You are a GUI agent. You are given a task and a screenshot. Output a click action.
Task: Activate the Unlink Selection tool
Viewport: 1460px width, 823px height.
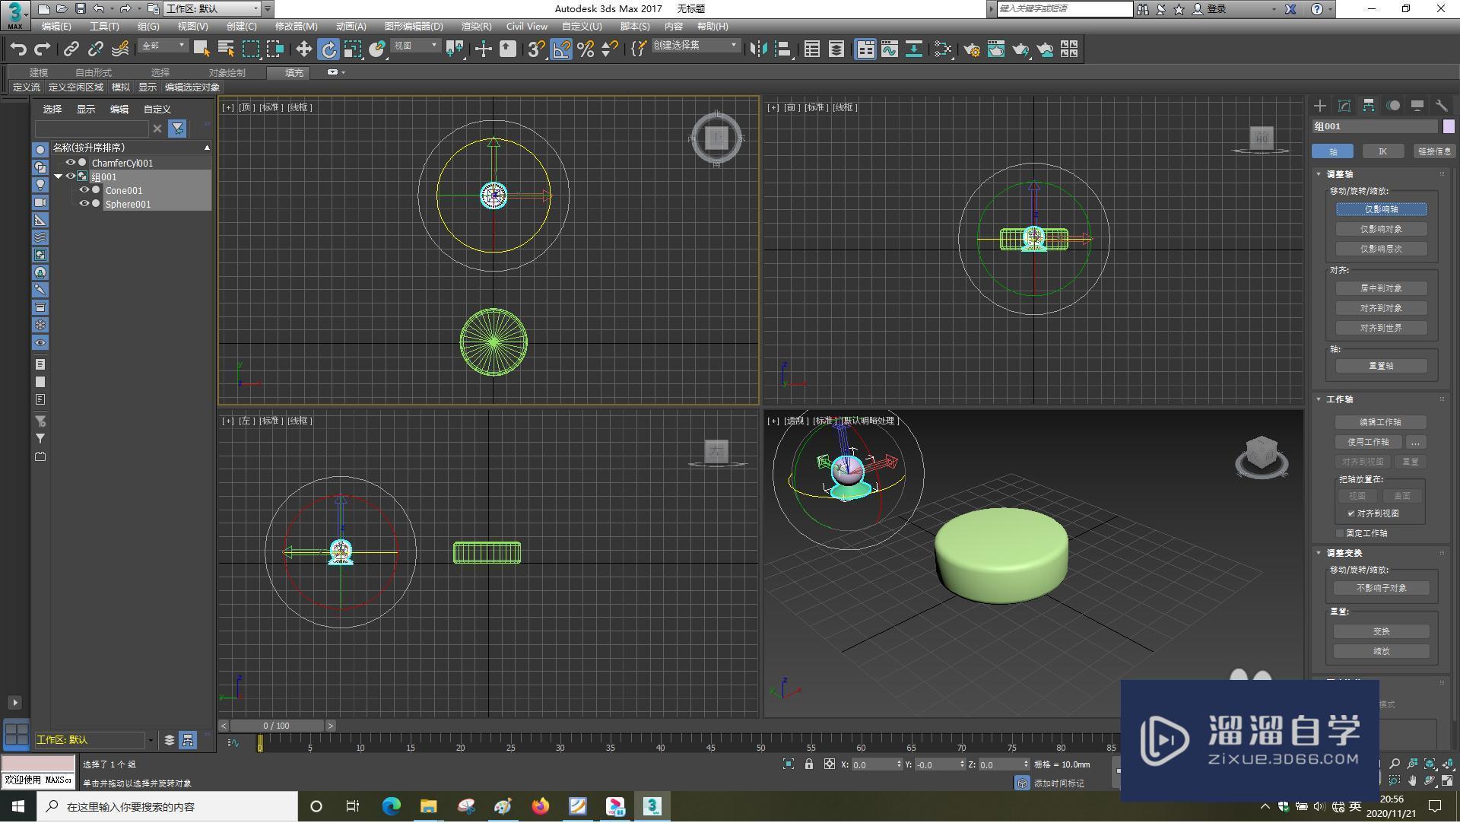(x=95, y=49)
